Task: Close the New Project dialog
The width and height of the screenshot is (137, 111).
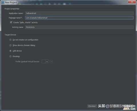Action: (132, 2)
